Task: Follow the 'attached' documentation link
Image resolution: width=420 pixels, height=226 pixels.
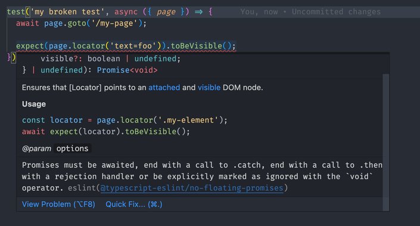Action: coord(164,87)
